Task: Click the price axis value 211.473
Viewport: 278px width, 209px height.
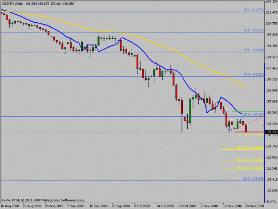Action: pos(272,12)
